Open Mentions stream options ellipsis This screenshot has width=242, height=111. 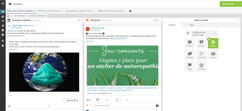[160, 20]
